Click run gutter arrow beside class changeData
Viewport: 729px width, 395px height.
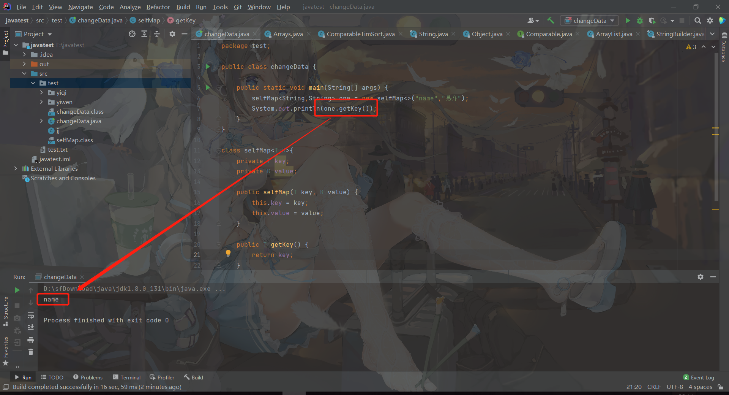(208, 67)
